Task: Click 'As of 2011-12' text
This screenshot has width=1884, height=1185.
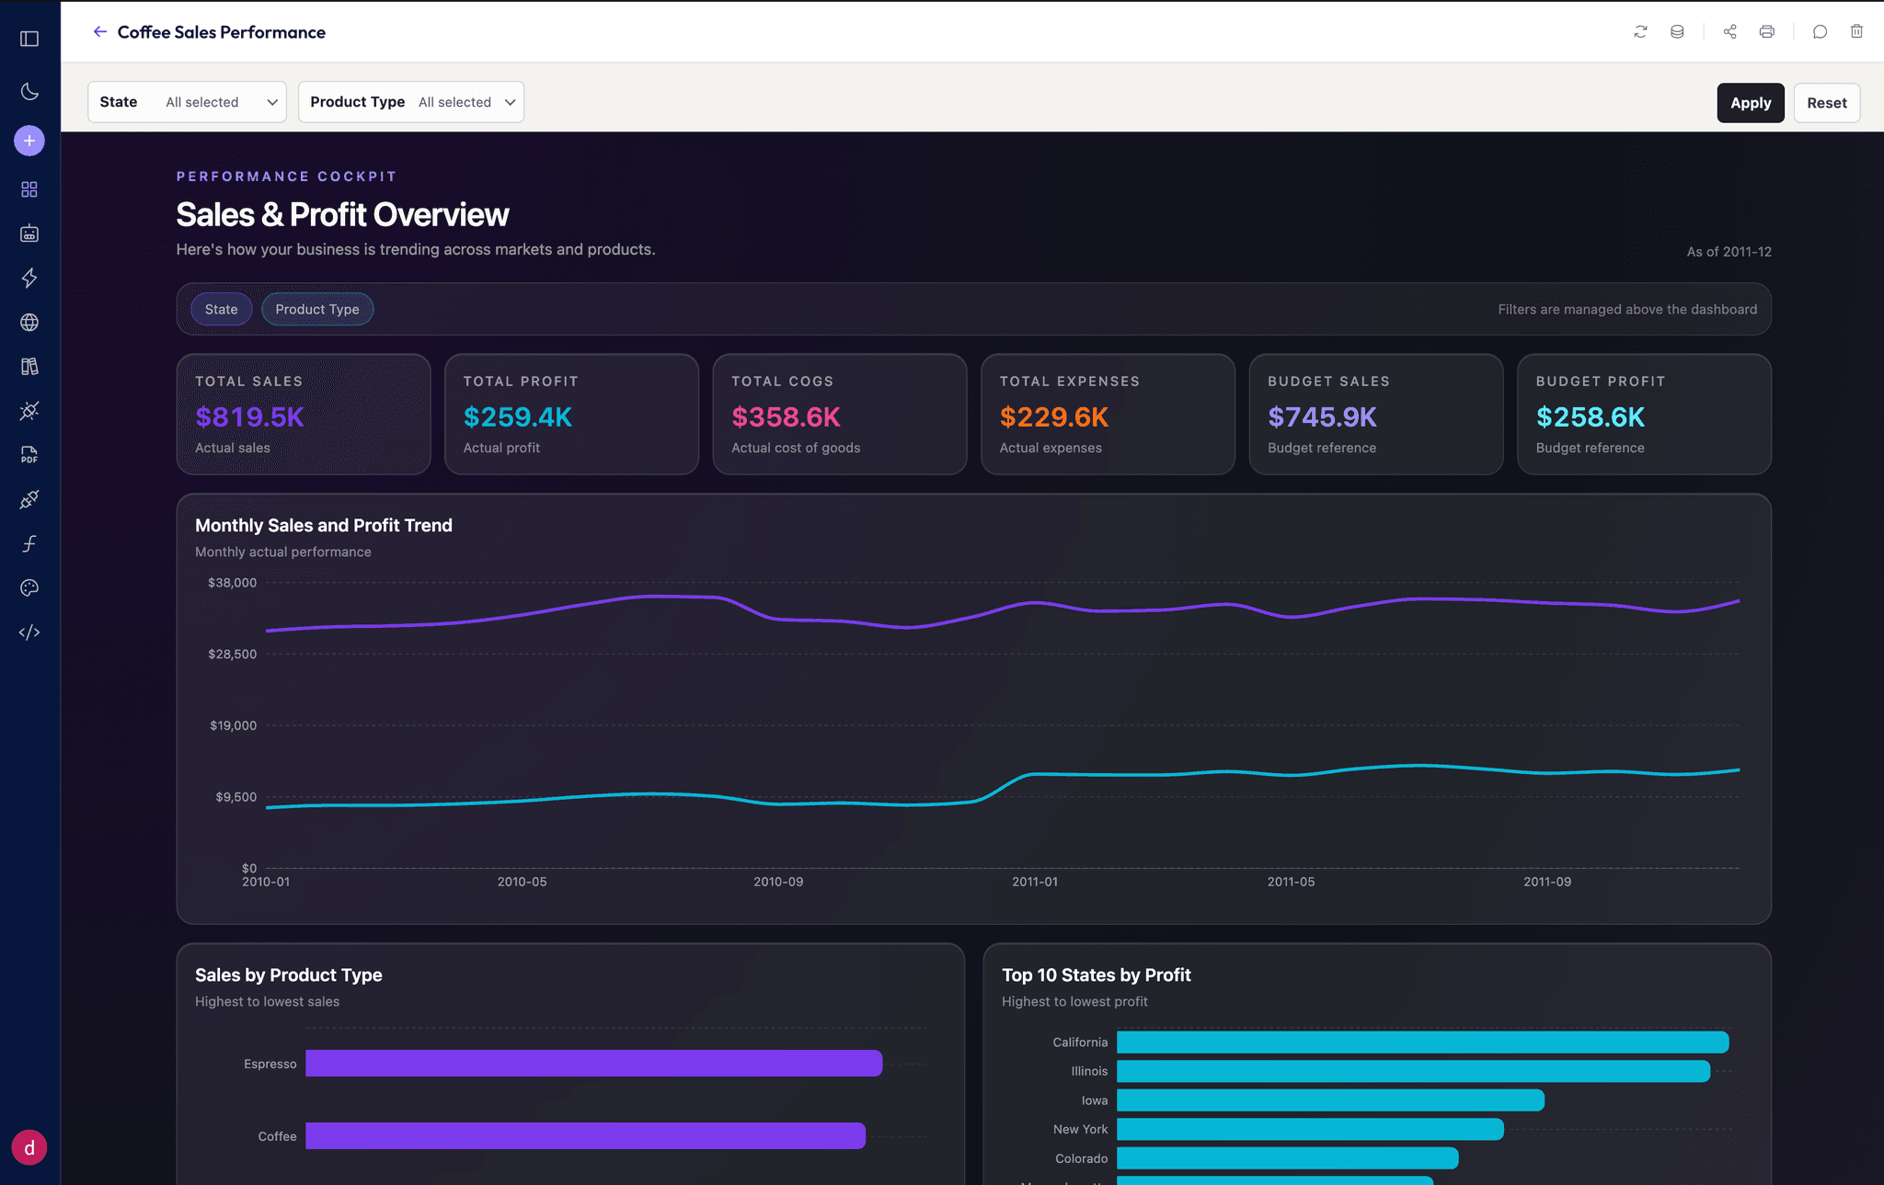Action: click(1729, 252)
